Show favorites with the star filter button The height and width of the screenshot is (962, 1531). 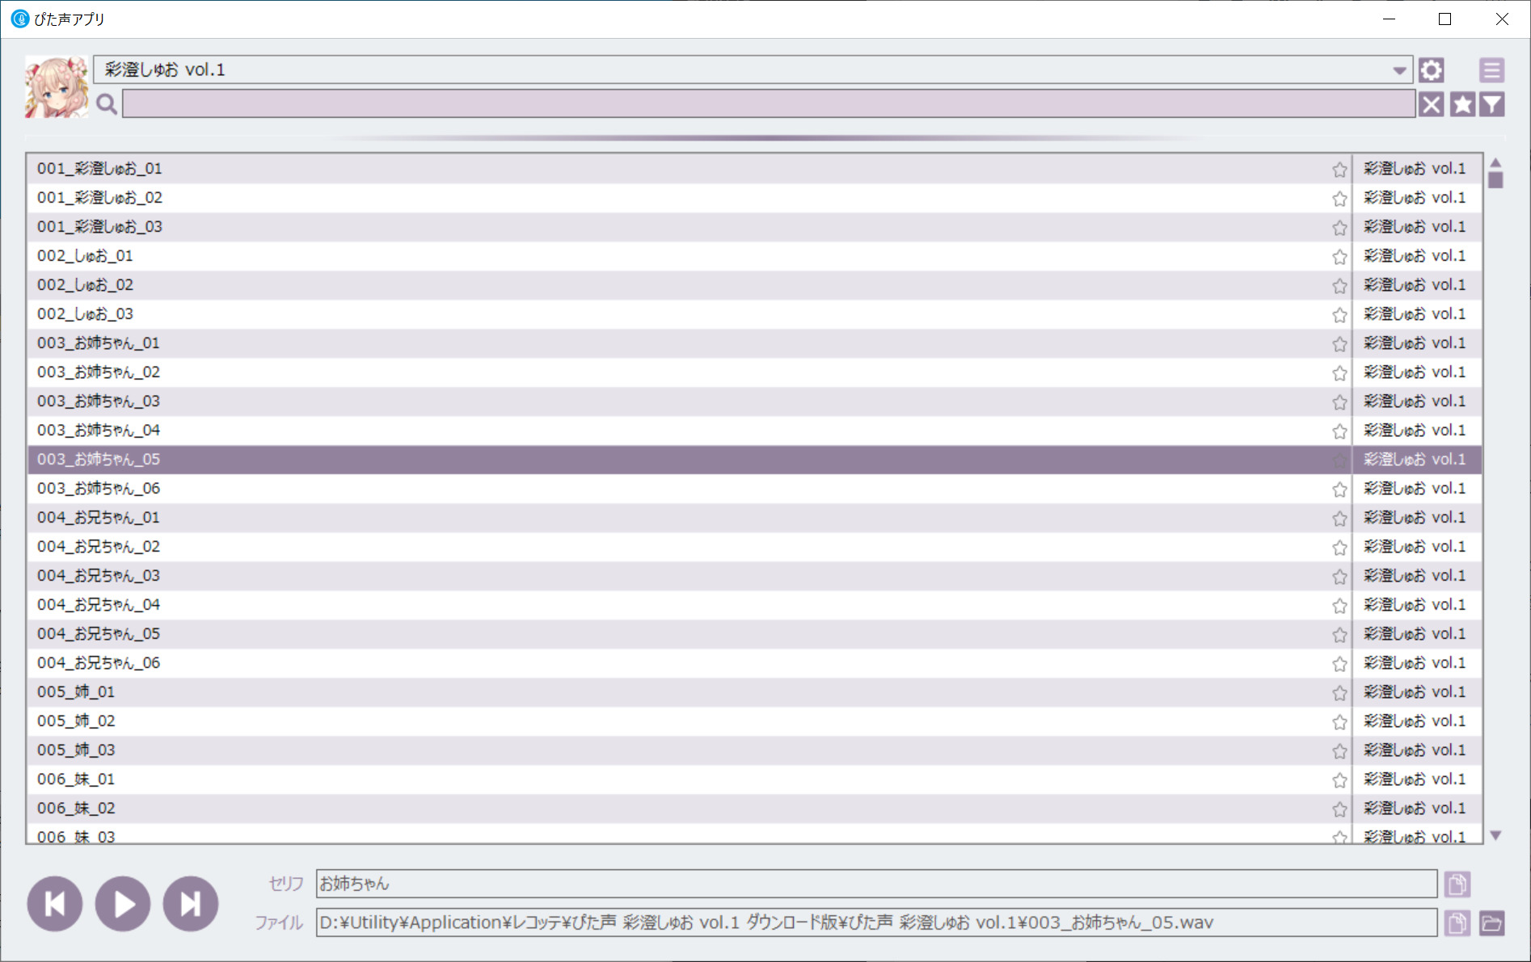(1461, 104)
